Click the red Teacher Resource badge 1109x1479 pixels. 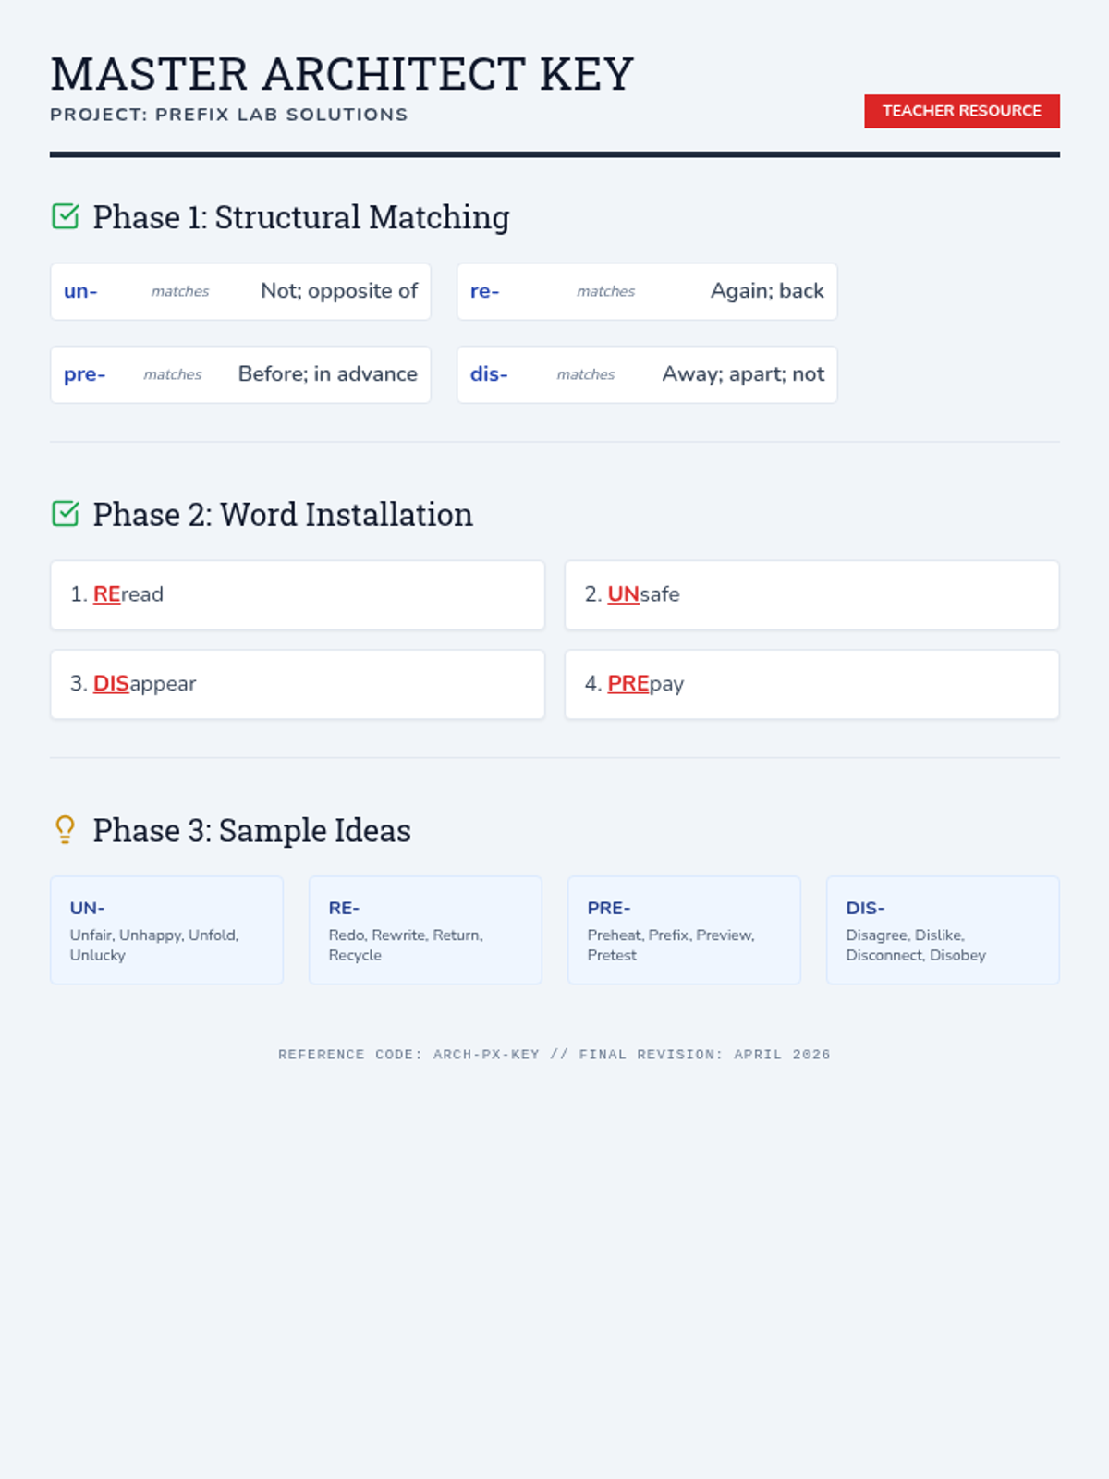tap(961, 111)
